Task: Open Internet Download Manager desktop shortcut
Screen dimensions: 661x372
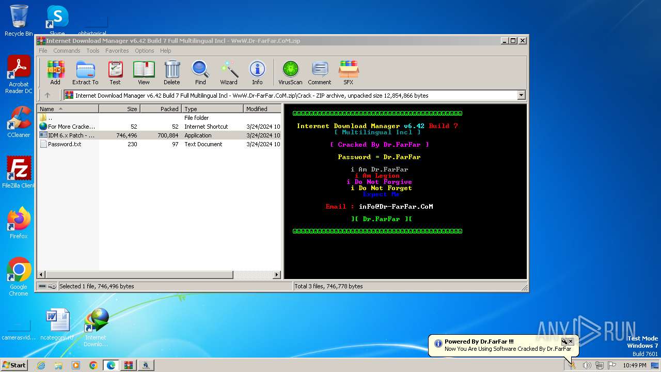Action: coord(96,328)
